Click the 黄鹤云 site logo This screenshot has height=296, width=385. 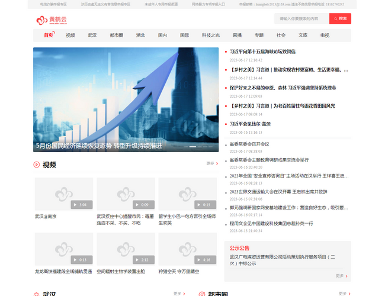52,20
